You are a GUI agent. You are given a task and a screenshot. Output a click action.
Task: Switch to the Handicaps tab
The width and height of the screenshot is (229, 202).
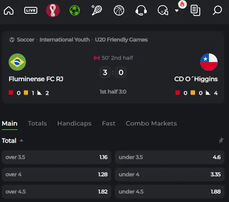pos(74,123)
